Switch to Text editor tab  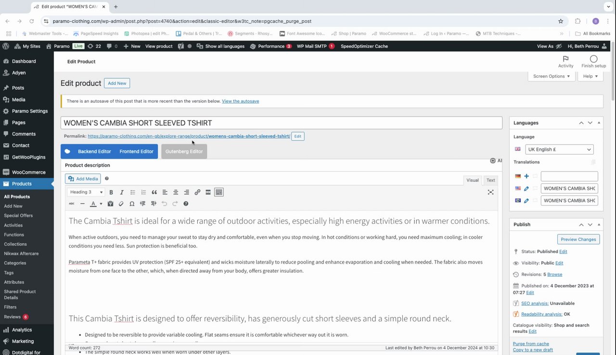click(x=490, y=180)
